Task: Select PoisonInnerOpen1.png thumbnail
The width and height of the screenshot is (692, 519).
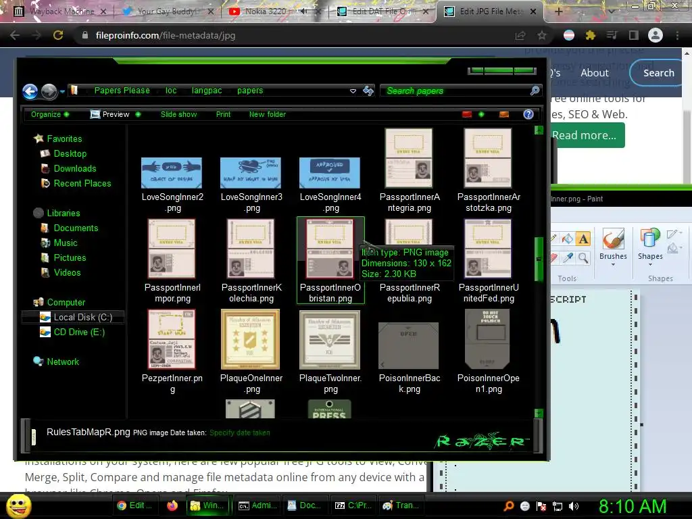Action: coord(488,339)
